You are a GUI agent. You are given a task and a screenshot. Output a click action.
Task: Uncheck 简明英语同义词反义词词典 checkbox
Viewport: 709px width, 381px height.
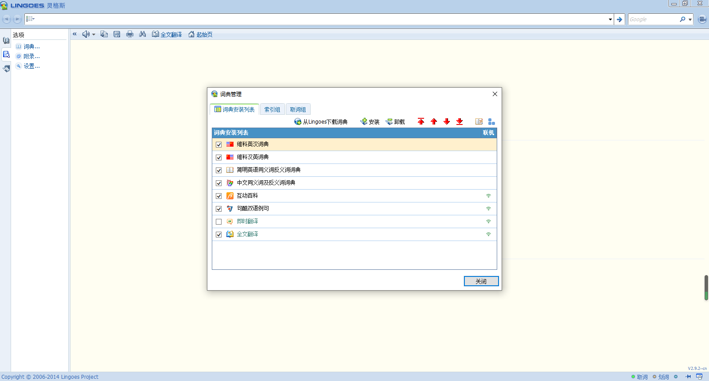218,170
